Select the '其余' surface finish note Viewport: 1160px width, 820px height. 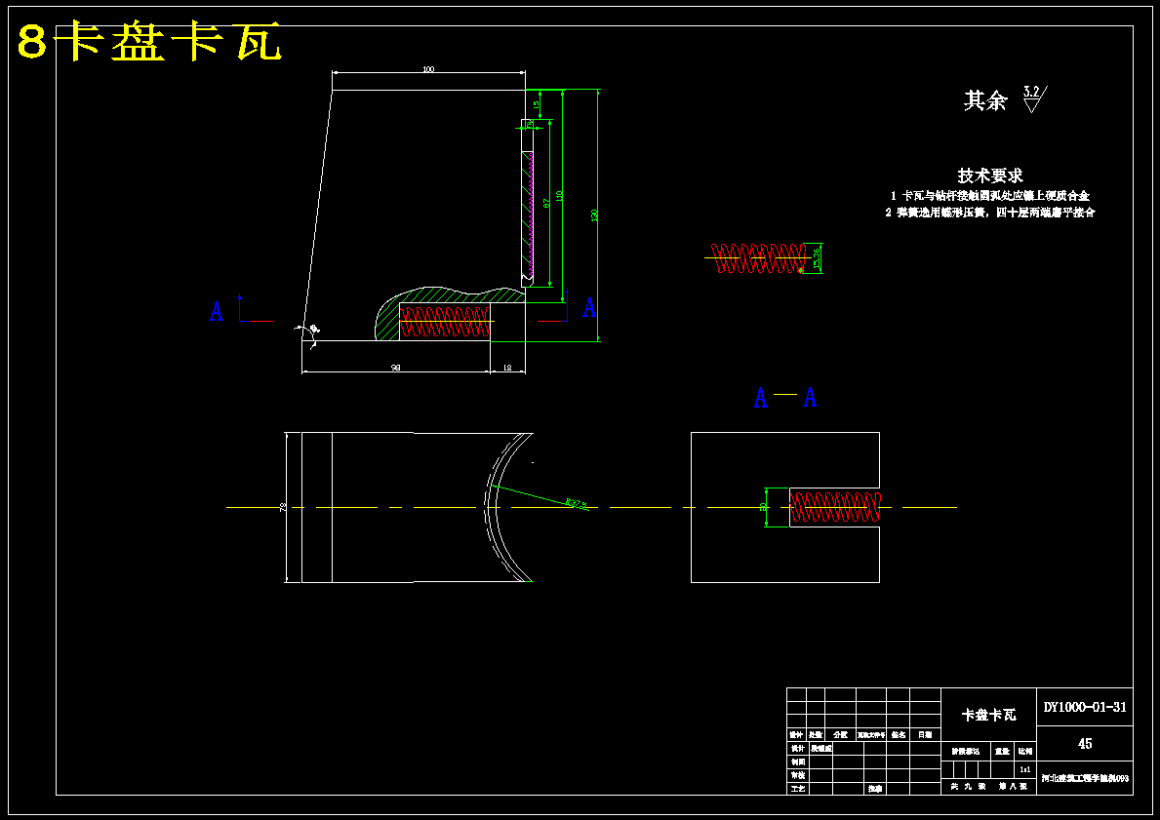point(984,100)
